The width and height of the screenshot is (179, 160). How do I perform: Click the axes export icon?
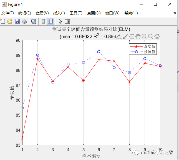(119, 37)
